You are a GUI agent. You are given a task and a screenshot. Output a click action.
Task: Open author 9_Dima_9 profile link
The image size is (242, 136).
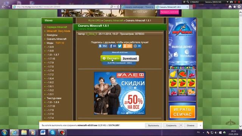click(x=92, y=34)
